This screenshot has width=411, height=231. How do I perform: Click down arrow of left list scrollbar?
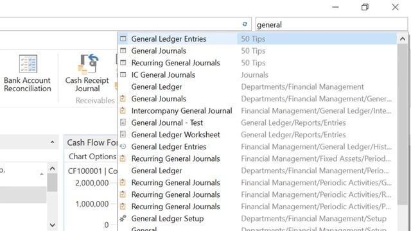coord(53,225)
